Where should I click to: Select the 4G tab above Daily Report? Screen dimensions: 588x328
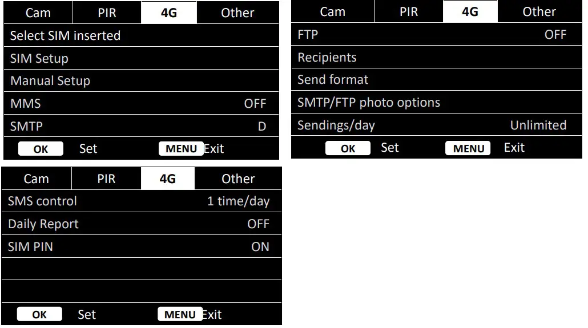coord(167,179)
